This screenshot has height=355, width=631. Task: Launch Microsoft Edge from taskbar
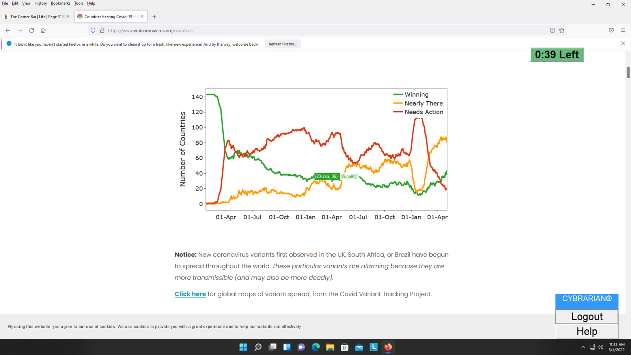point(316,347)
